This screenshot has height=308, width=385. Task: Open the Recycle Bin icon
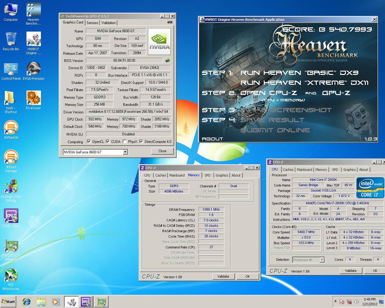(x=11, y=42)
